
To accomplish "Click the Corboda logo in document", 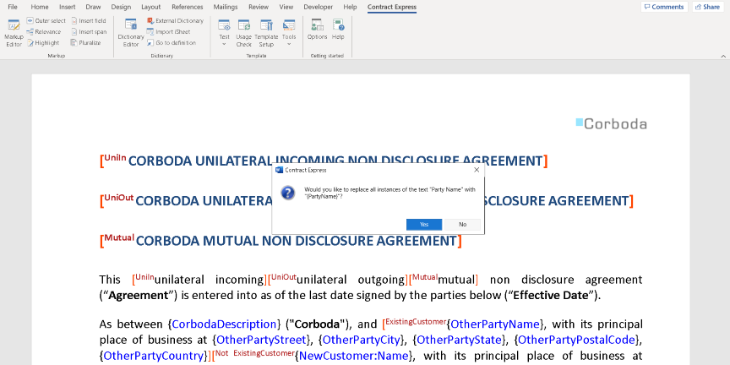I will [x=611, y=124].
